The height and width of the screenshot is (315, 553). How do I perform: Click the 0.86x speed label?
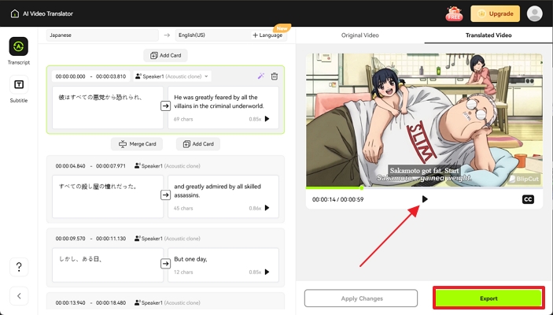pos(255,209)
